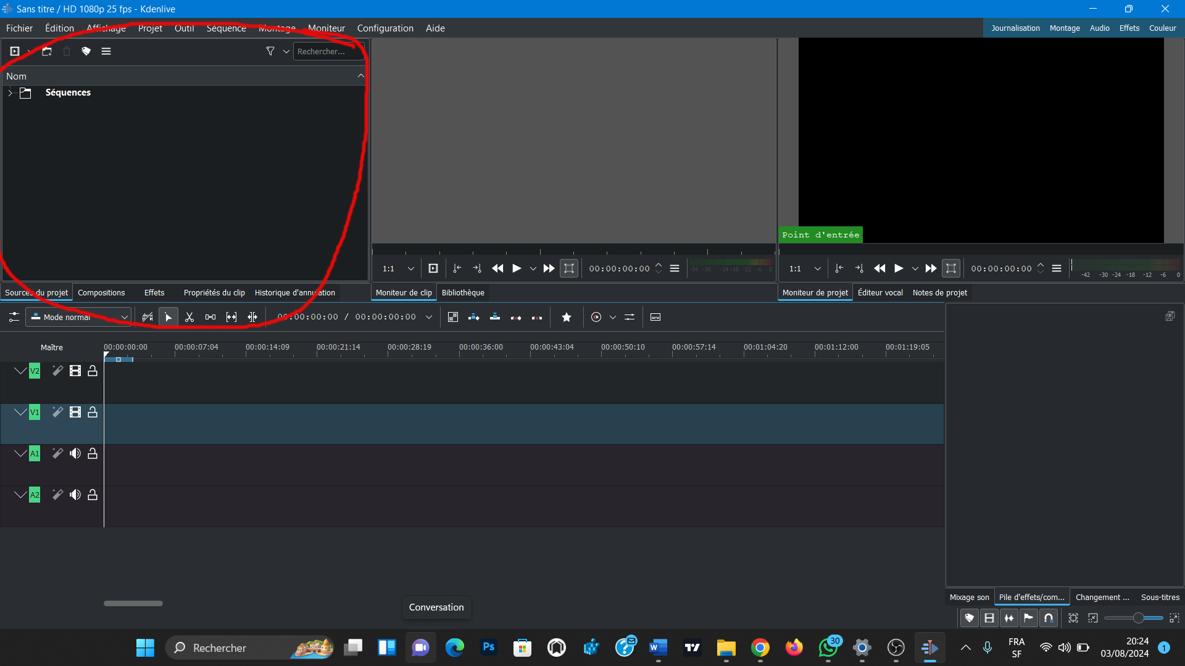Open the Configuration menu
The image size is (1185, 666).
[x=385, y=28]
